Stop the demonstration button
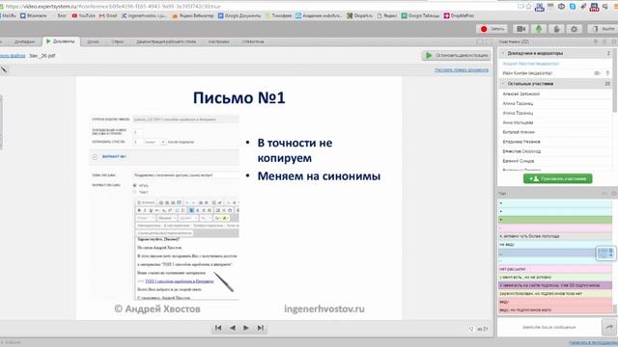 (x=457, y=56)
